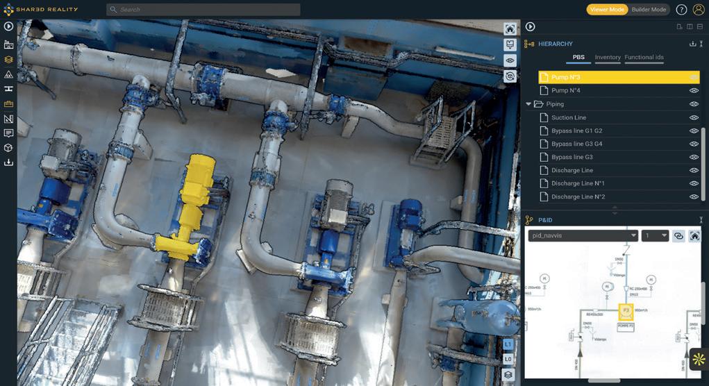The width and height of the screenshot is (709, 386).
Task: Click the NavVis N-shaped icon in left sidebar
Action: click(8, 119)
